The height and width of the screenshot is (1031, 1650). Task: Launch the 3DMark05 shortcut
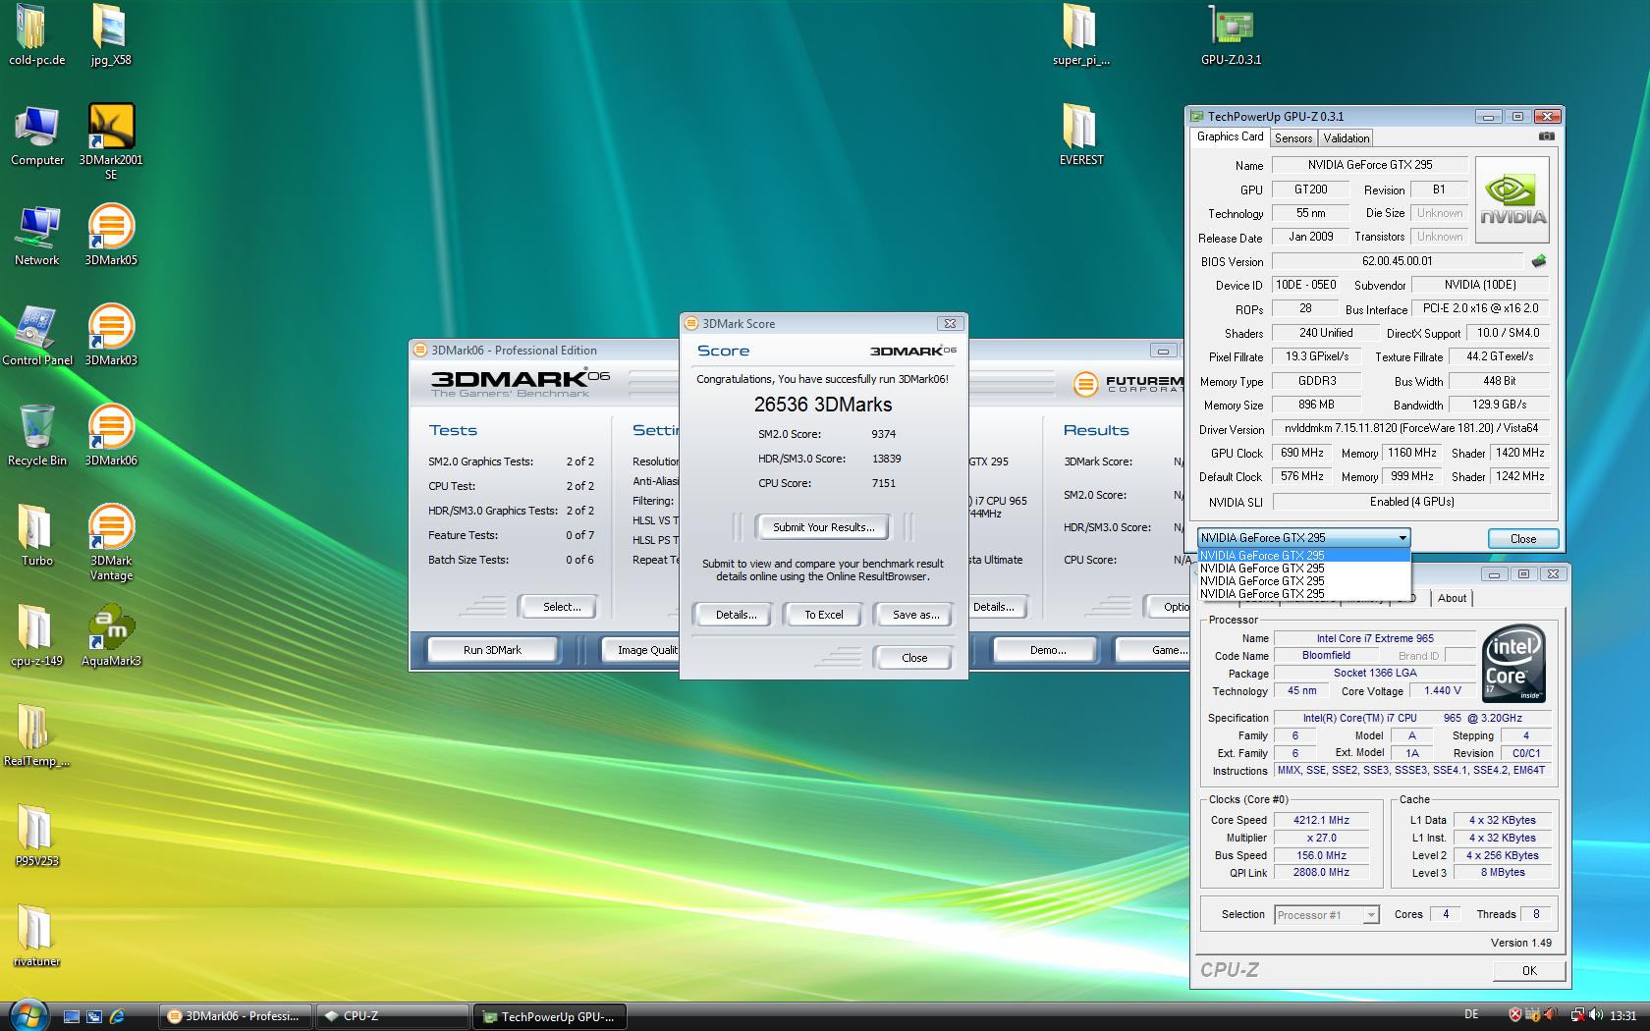[x=111, y=236]
